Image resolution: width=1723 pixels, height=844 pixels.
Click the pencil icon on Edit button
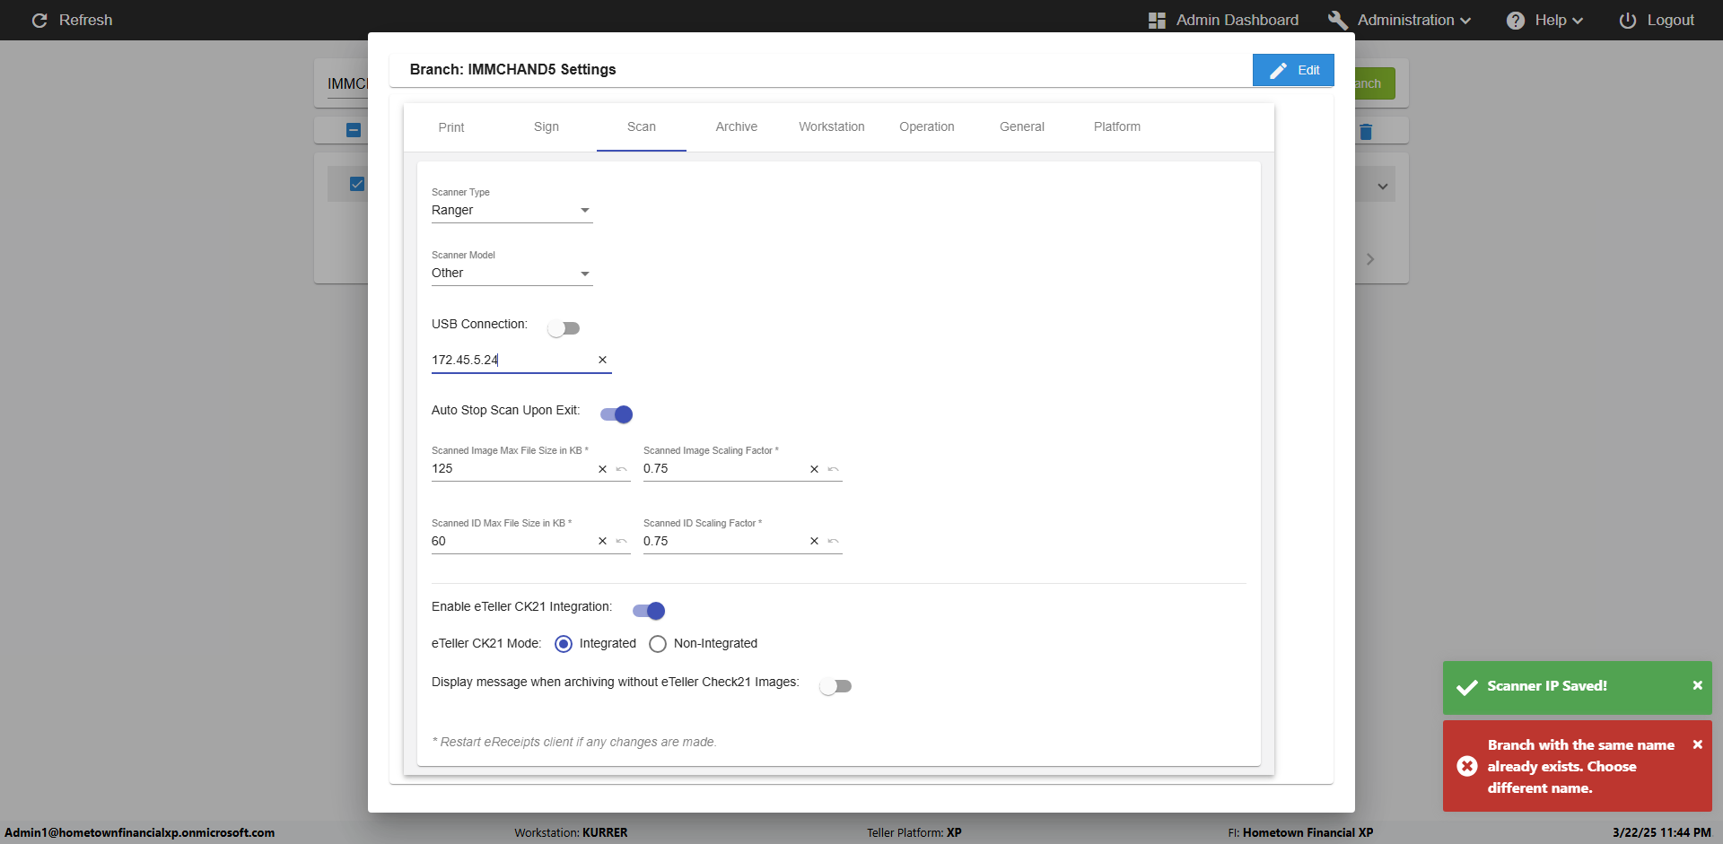point(1279,70)
